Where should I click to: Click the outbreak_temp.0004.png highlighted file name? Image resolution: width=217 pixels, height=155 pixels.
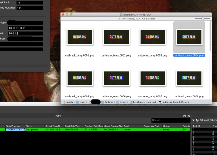click(x=189, y=56)
